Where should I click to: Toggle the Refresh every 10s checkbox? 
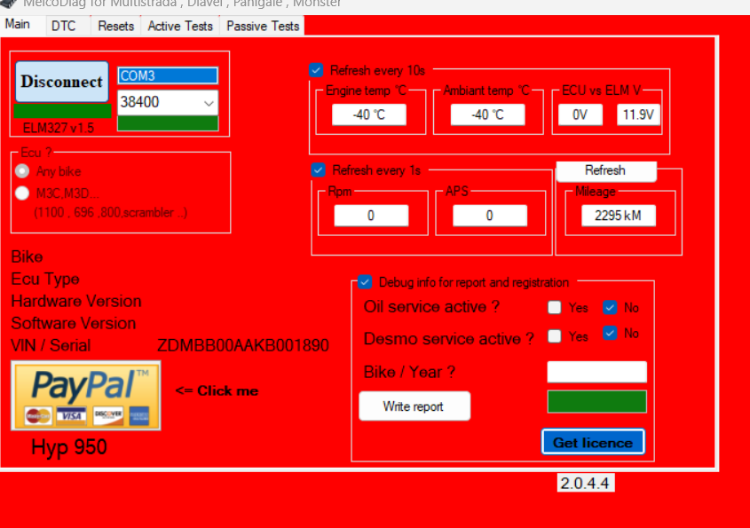316,70
